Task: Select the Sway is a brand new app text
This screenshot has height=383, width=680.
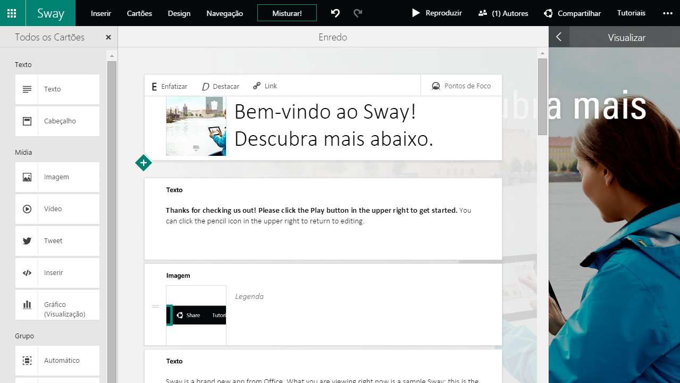Action: (x=322, y=381)
